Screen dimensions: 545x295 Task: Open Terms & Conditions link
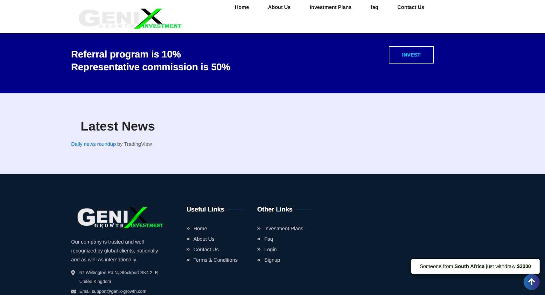point(215,260)
